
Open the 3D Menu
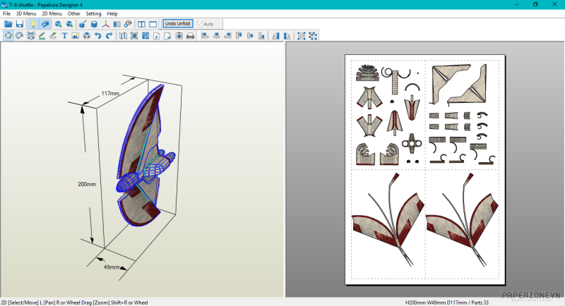[26, 13]
